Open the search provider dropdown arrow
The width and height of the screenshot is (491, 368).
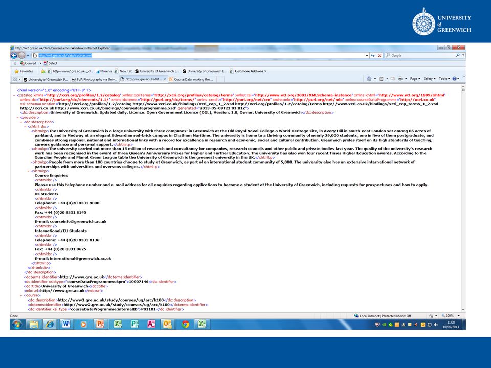click(463, 55)
